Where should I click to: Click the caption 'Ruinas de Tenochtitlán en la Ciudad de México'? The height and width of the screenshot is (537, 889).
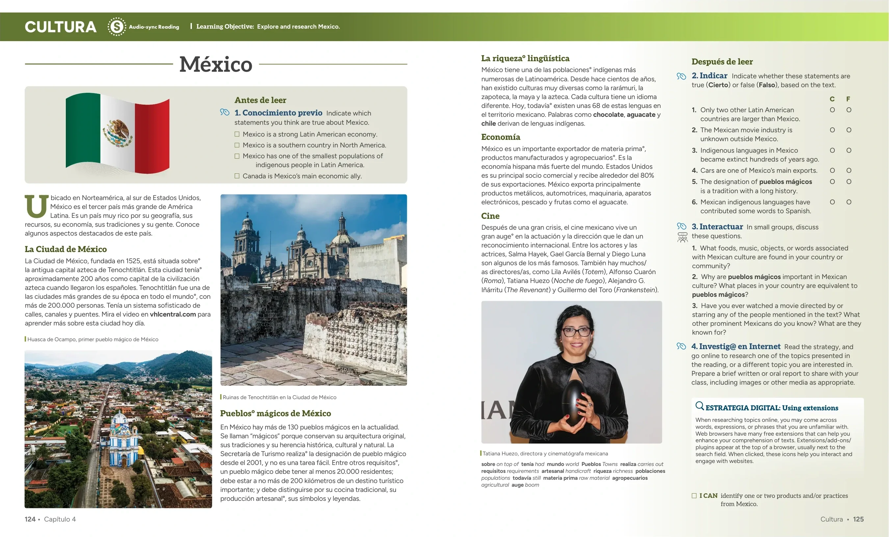click(279, 397)
